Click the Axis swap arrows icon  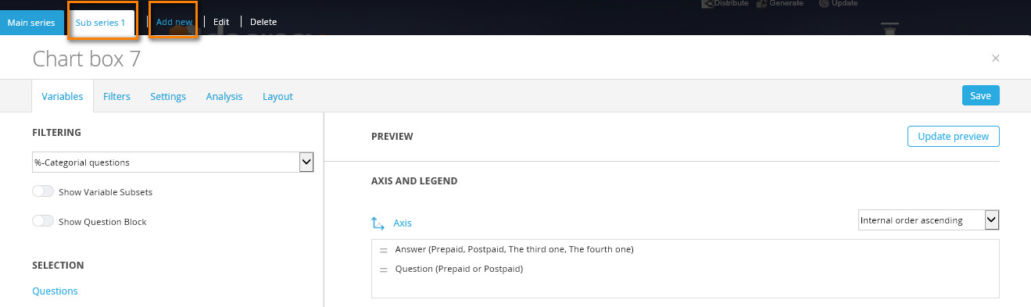pos(378,223)
